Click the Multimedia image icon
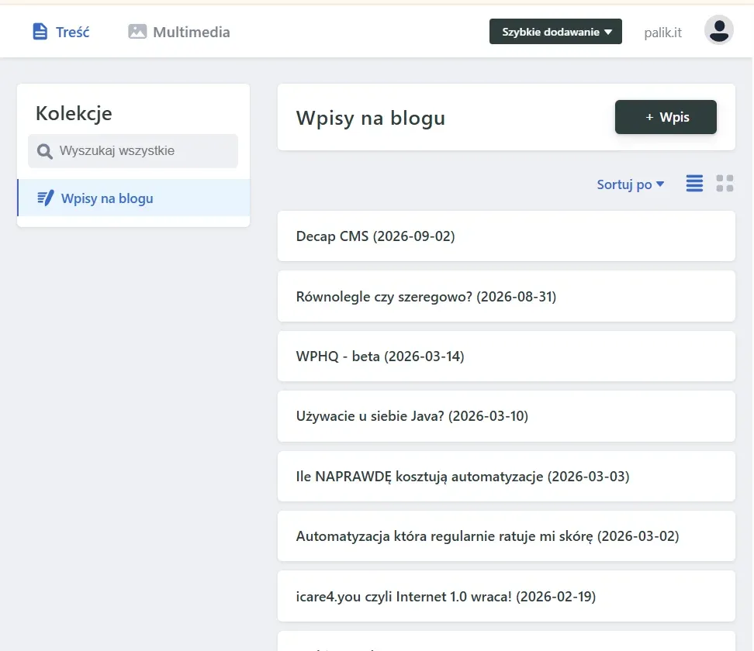 point(137,32)
